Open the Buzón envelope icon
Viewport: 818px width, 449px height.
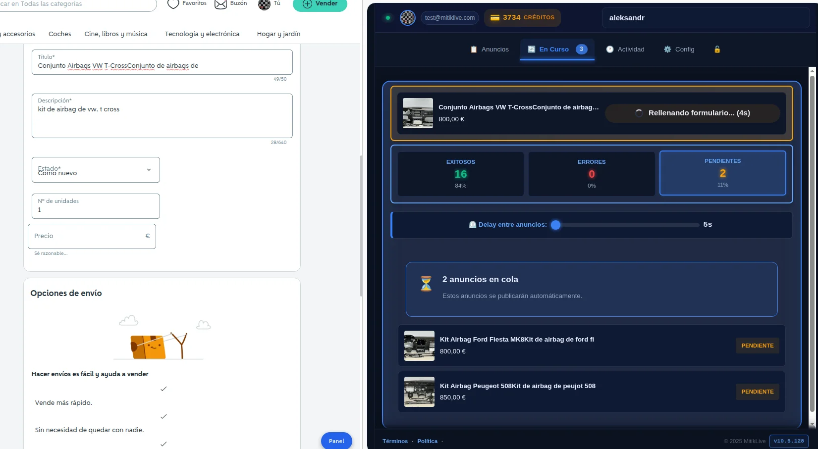point(220,4)
